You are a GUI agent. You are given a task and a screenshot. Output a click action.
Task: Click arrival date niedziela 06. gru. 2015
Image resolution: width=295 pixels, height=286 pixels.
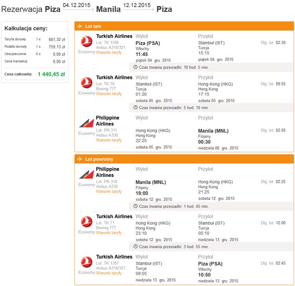(x=218, y=148)
